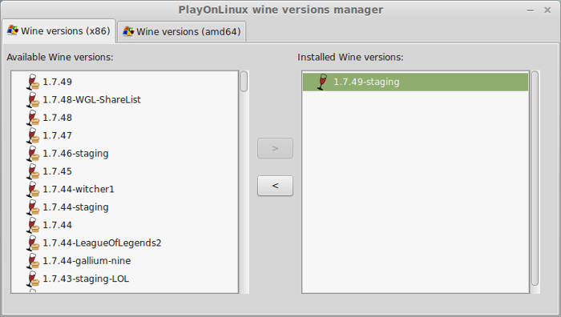Image resolution: width=561 pixels, height=317 pixels.
Task: Click wine package icon for 1.7.48-WGL-ShareList
Action: click(33, 100)
